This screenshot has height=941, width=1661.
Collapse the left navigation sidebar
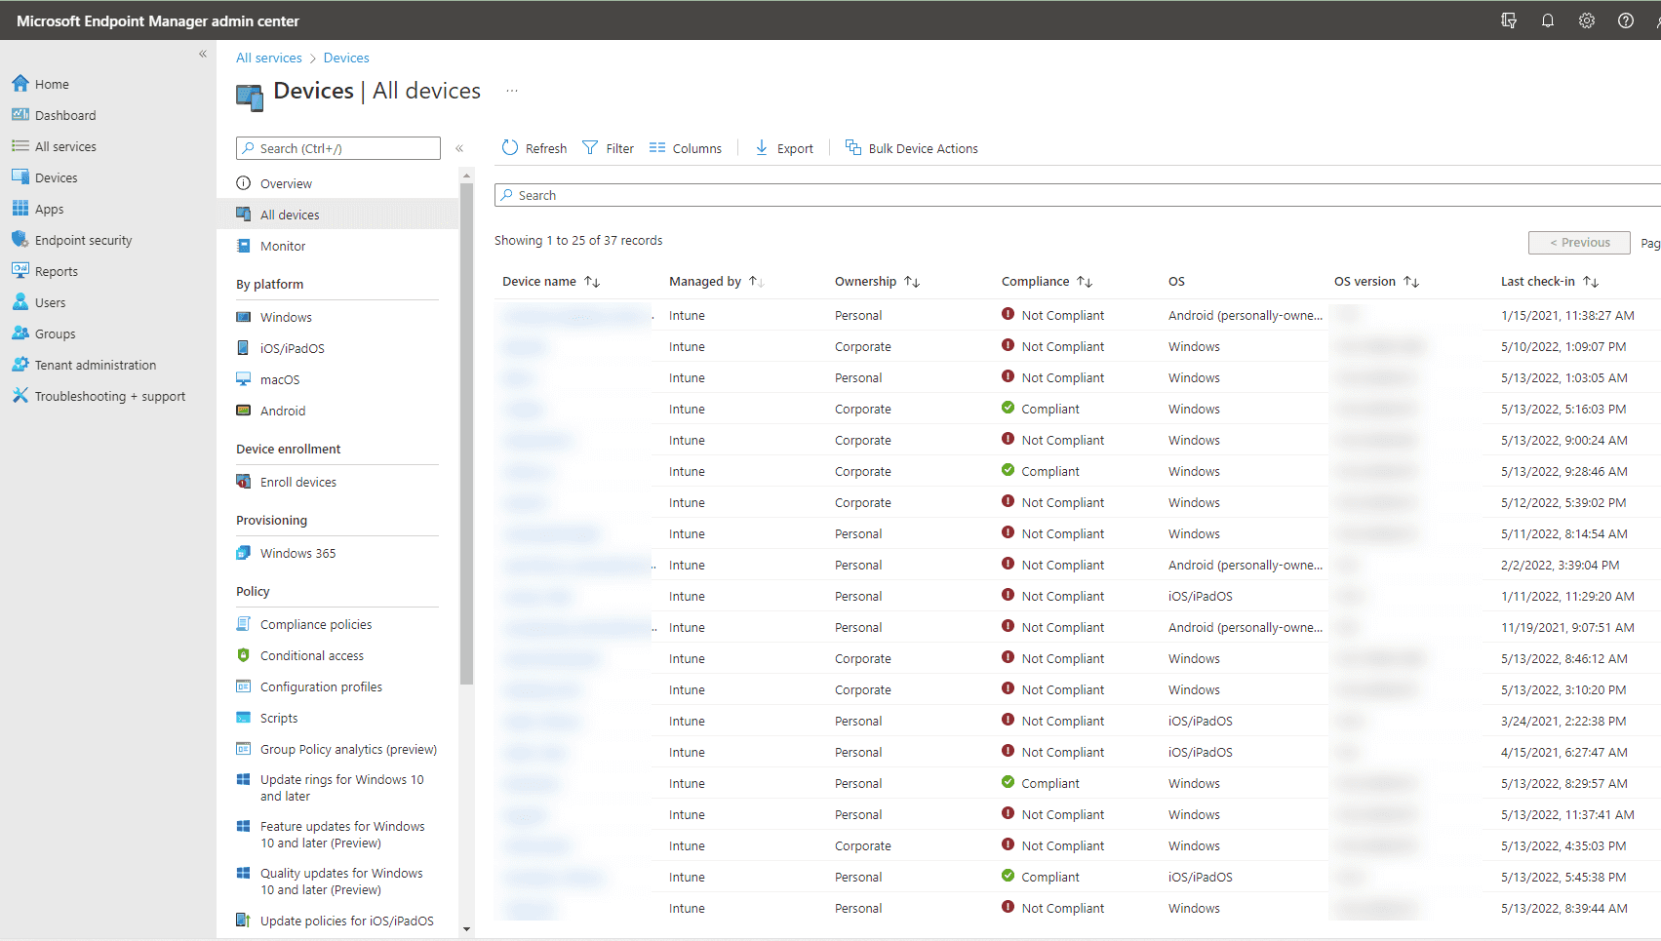coord(203,55)
